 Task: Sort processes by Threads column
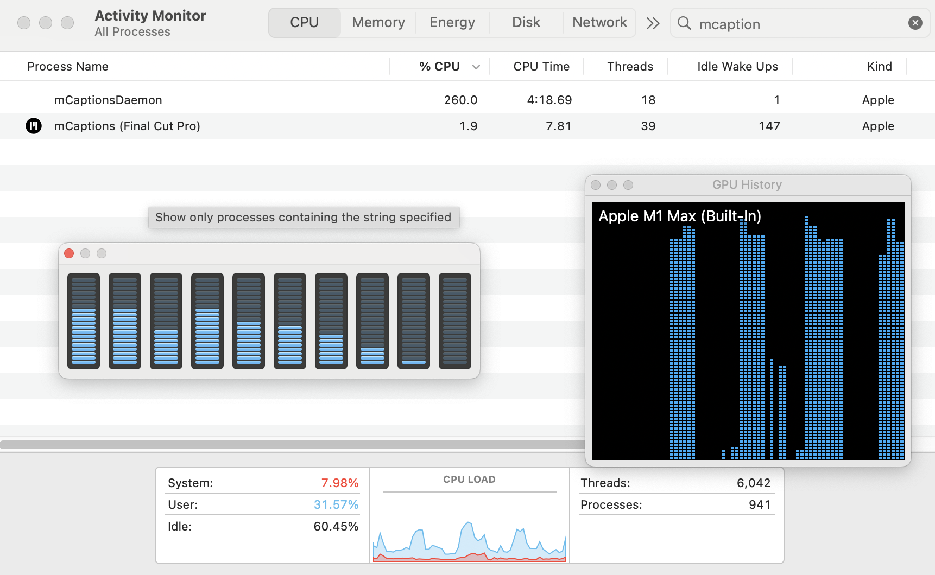click(x=629, y=67)
